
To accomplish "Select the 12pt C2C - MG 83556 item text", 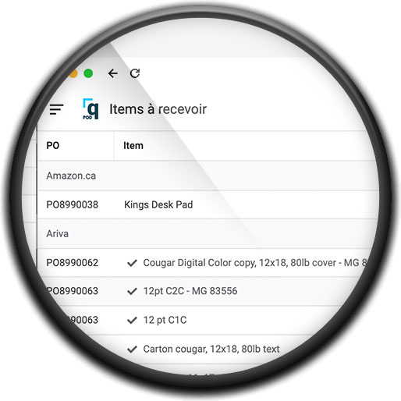I will pos(190,291).
